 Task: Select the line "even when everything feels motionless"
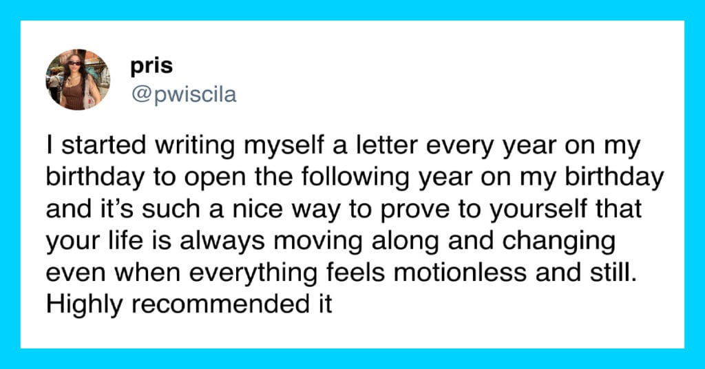341,273
